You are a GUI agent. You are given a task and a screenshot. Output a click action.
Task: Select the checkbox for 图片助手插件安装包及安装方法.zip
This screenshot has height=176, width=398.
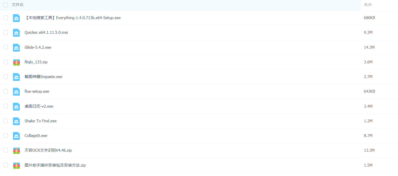click(x=6, y=165)
